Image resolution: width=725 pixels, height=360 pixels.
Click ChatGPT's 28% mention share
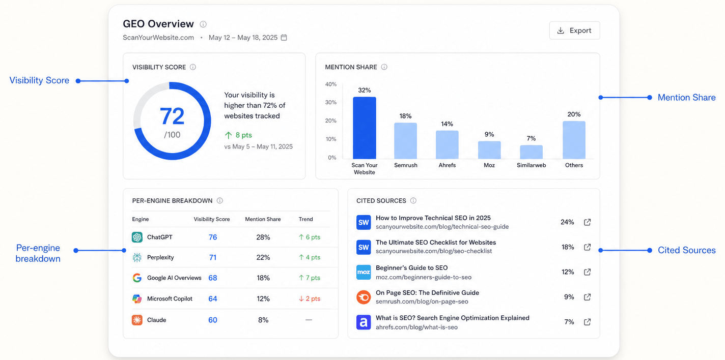coord(263,237)
